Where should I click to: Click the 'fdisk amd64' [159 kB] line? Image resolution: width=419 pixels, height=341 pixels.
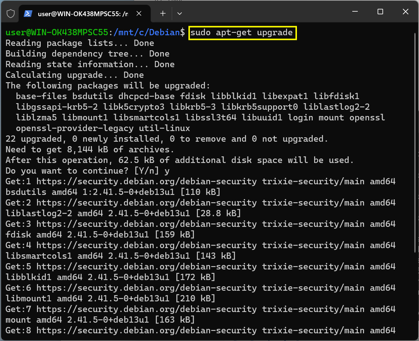pyautogui.click(x=100, y=235)
